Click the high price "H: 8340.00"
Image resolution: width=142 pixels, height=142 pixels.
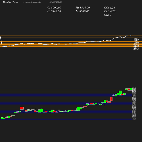tap(83, 8)
